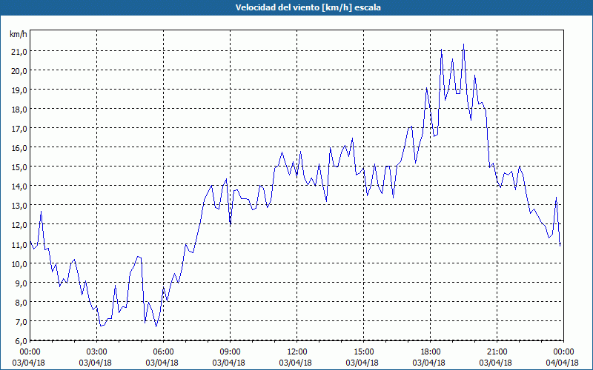Select the '06:00' time label
Image resolution: width=593 pixels, height=370 pixels.
163,352
